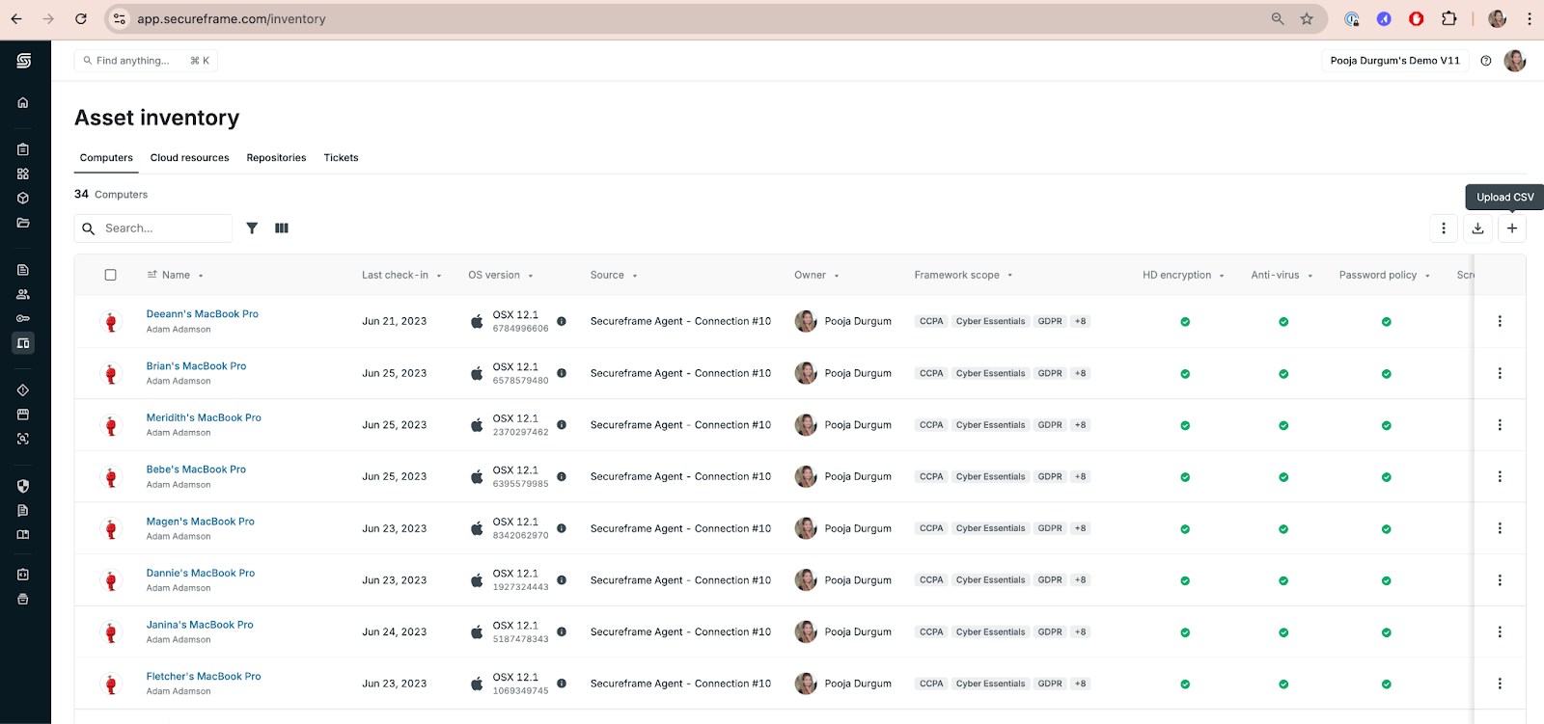The height and width of the screenshot is (724, 1544).
Task: Open the shield icon in the sidebar
Action: 23,486
